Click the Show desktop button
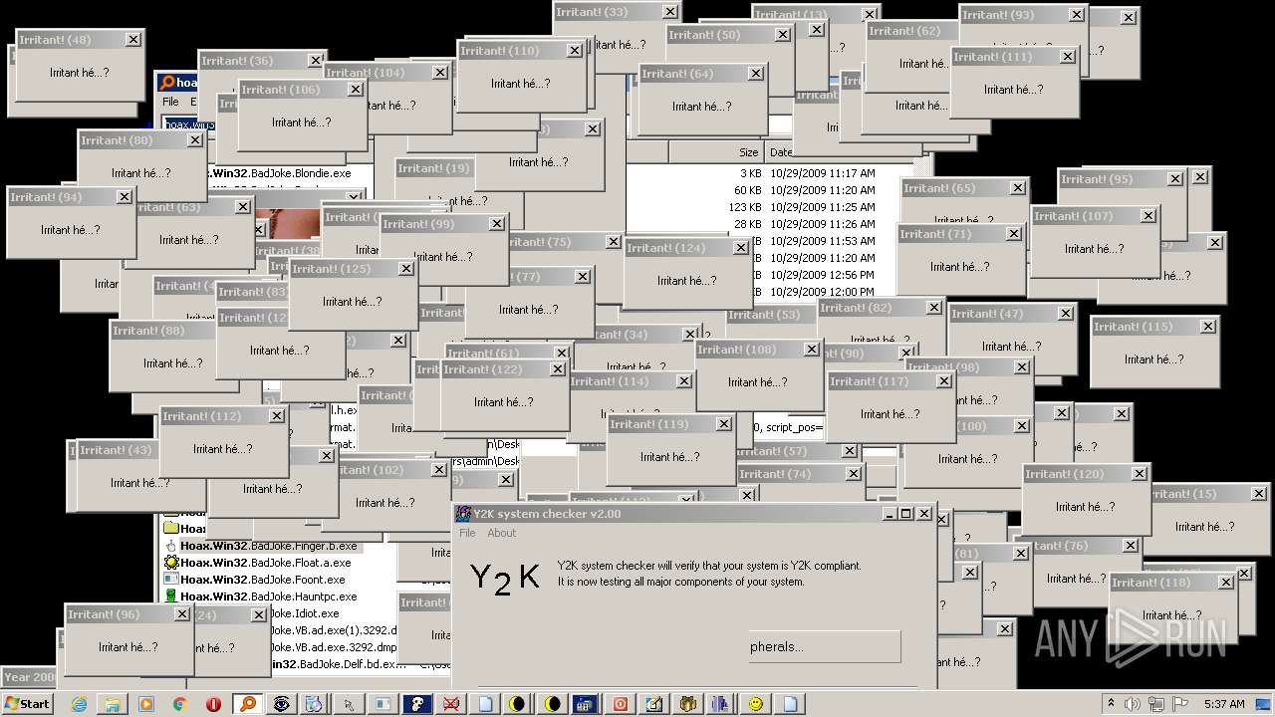This screenshot has height=717, width=1275. point(1263,703)
